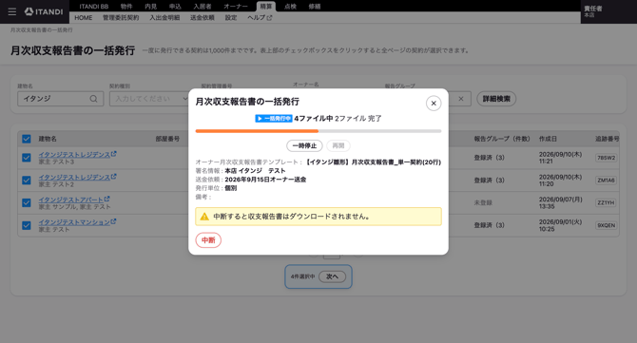Screen dimensions: 637x343
Task: Close the bulk issue dialog
Action: [434, 104]
